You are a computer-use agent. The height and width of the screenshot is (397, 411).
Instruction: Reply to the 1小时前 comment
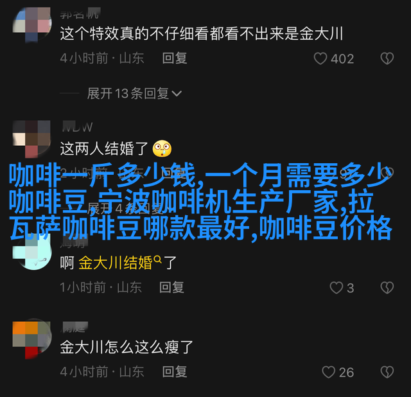click(x=171, y=287)
